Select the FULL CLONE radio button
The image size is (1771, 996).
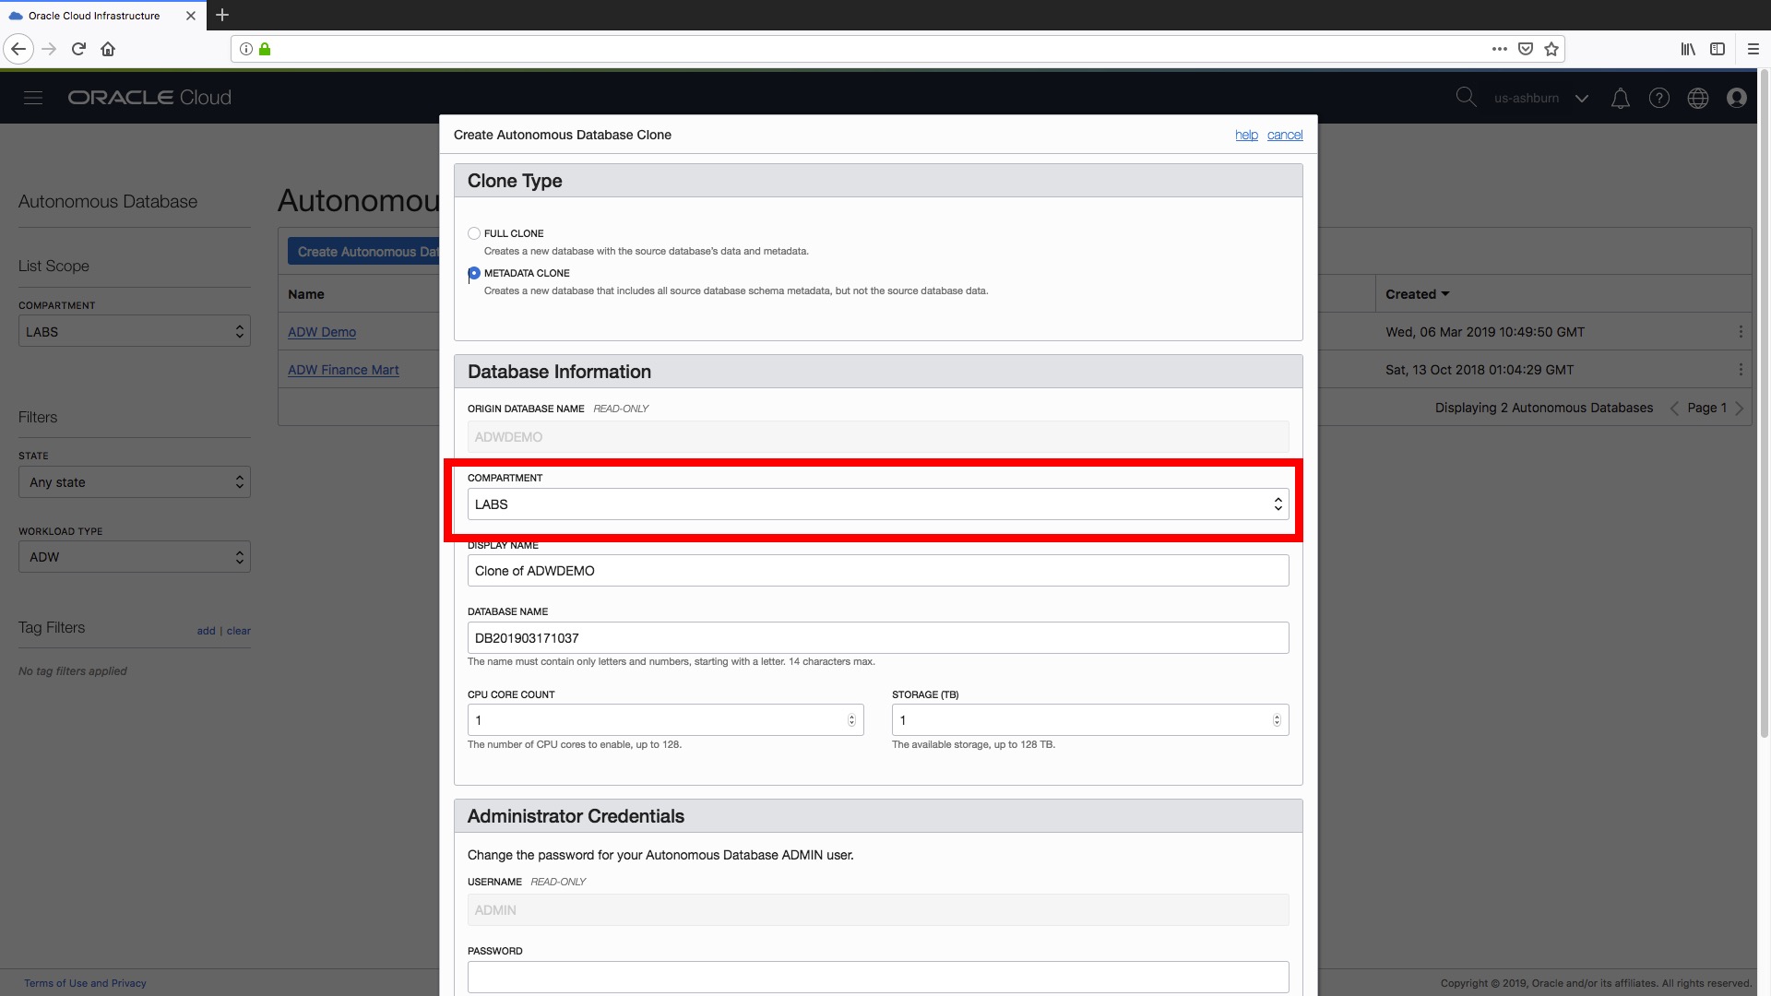[x=473, y=232]
